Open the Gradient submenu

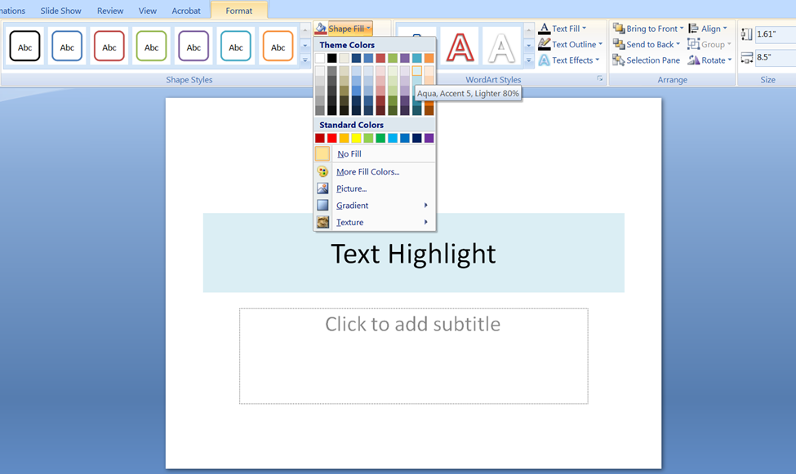point(353,205)
